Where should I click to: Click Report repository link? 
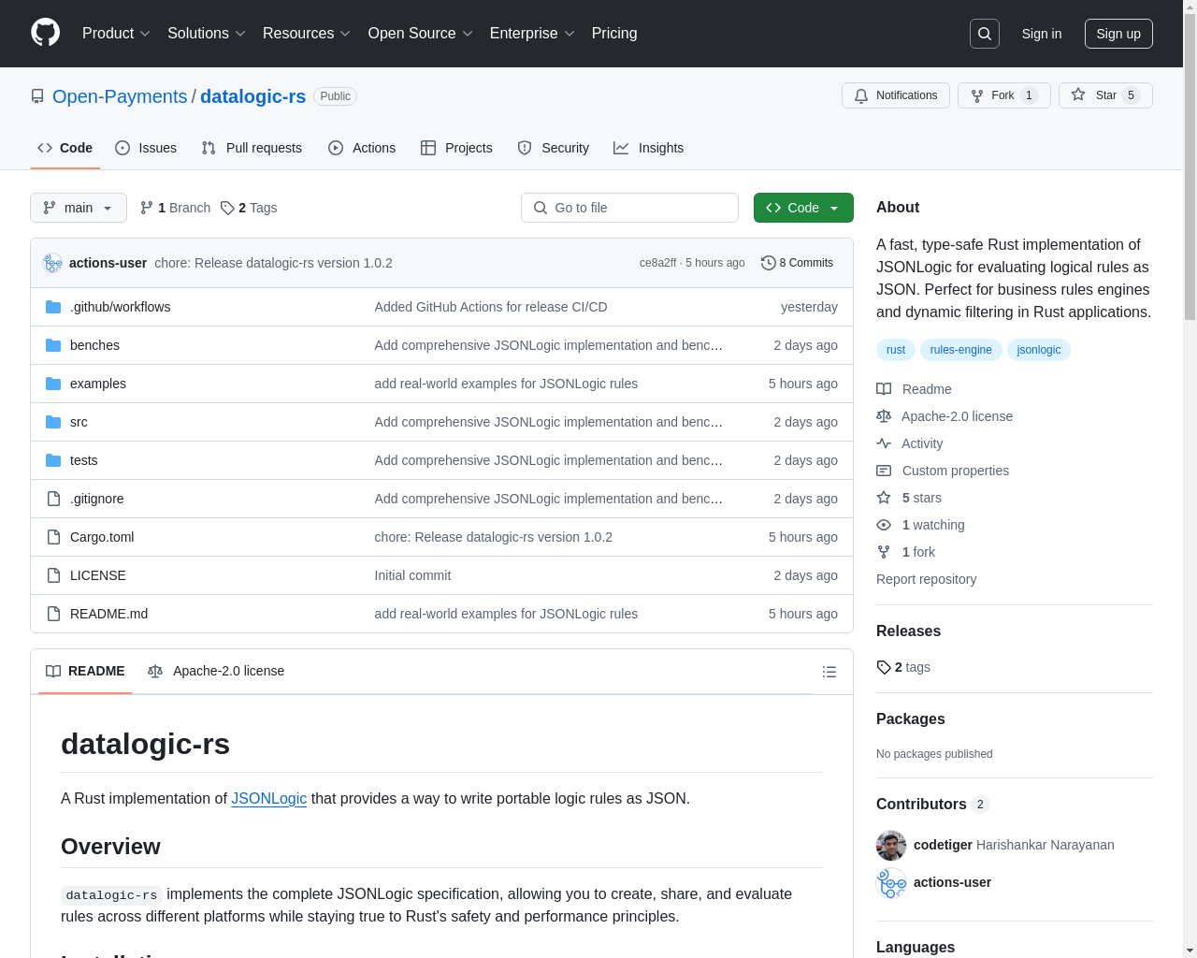coord(926,579)
